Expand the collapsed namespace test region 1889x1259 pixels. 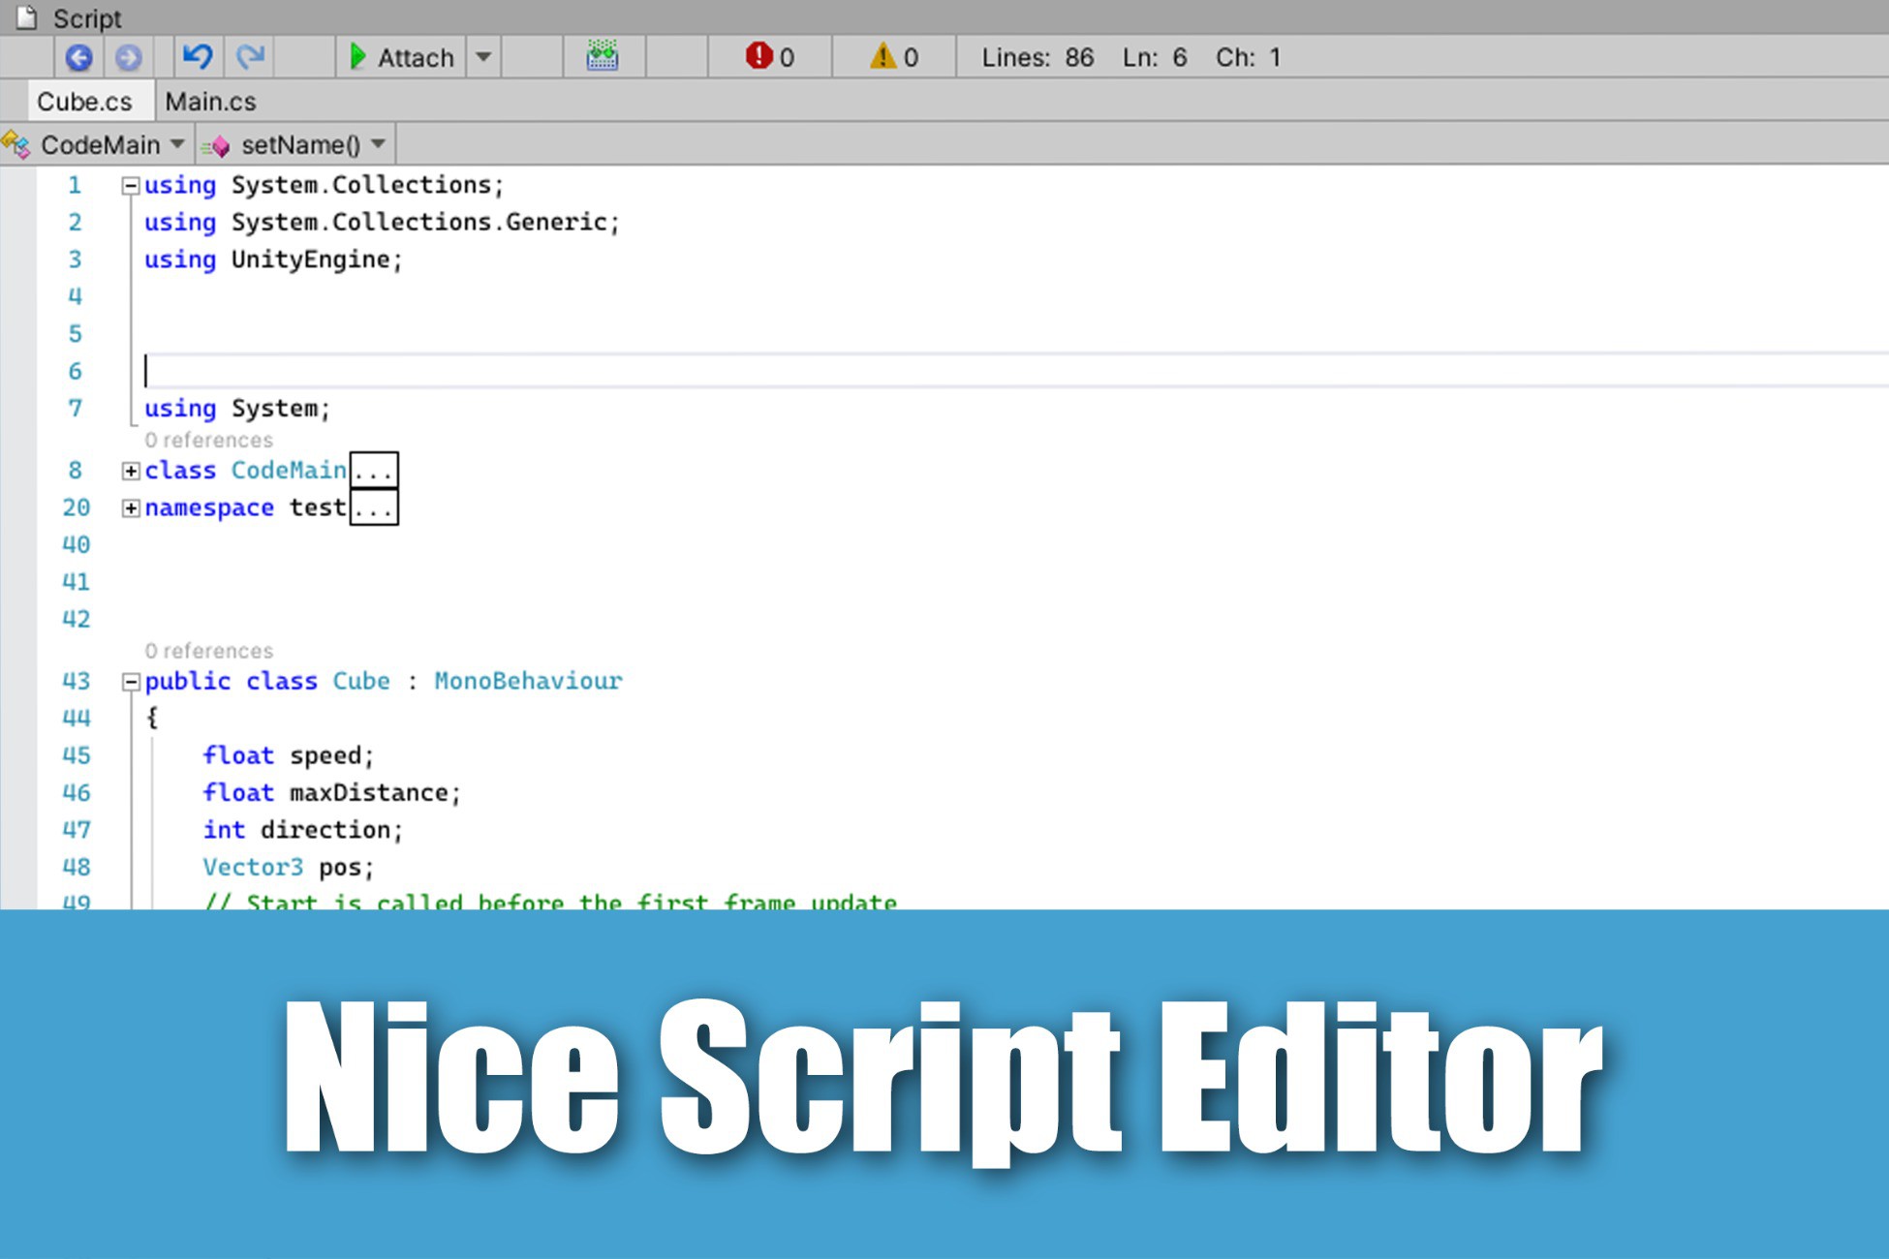130,507
